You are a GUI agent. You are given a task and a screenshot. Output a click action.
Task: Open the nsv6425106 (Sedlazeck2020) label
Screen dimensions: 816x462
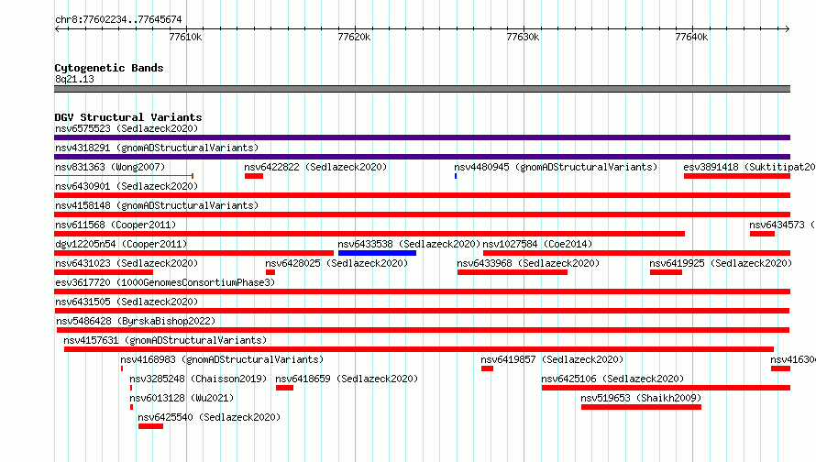click(612, 379)
